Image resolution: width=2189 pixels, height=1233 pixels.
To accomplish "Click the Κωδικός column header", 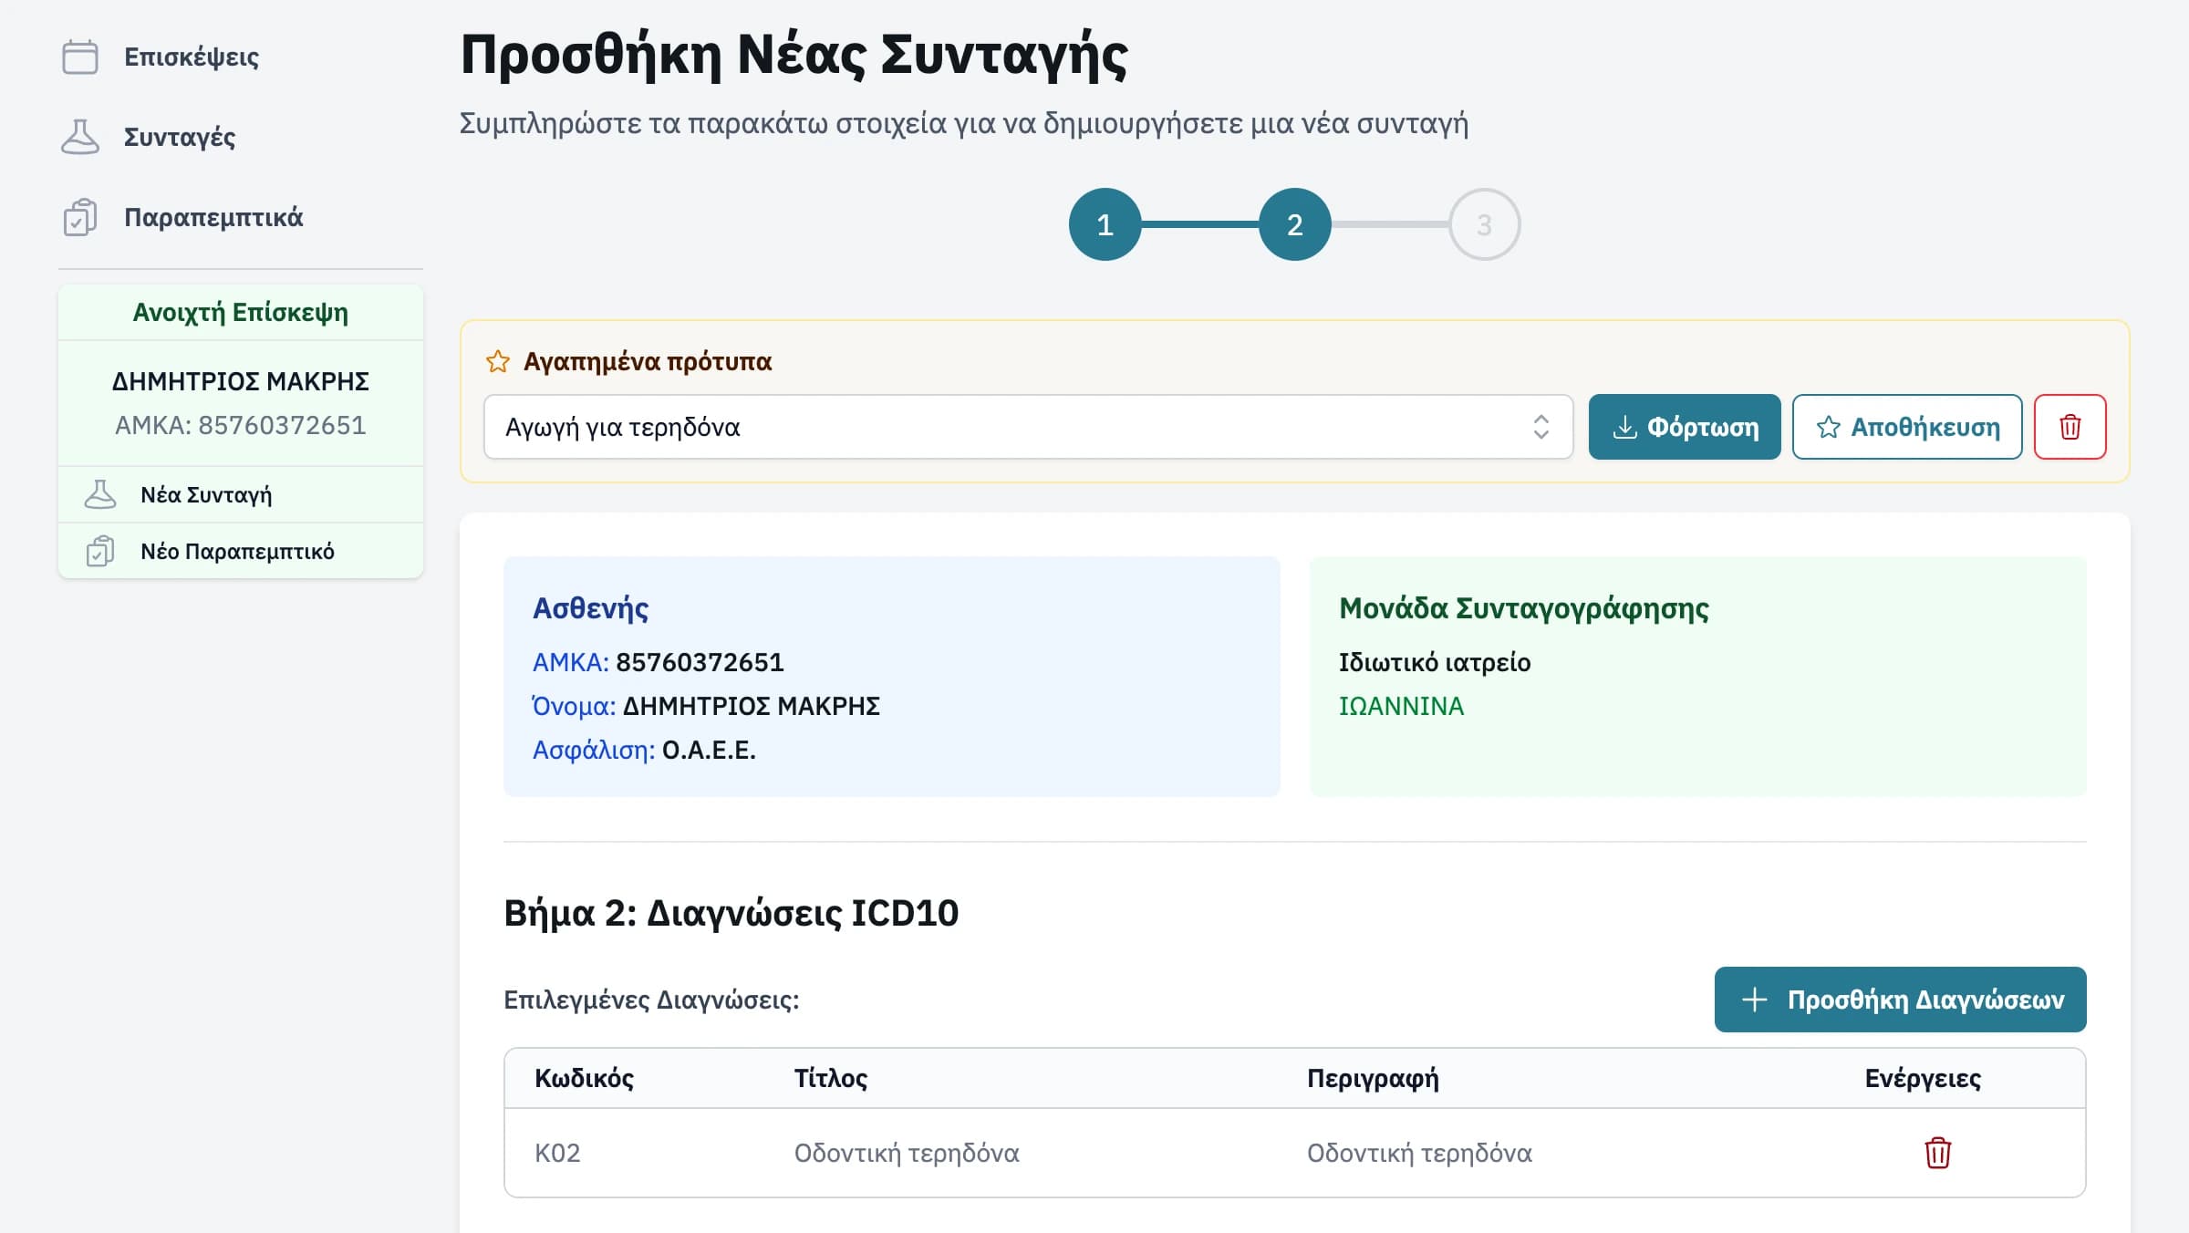I will (584, 1078).
